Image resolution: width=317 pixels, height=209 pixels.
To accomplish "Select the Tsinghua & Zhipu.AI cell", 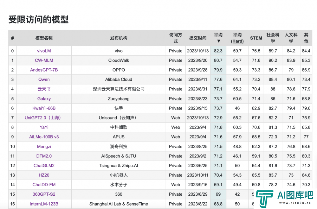I will 119,166.
